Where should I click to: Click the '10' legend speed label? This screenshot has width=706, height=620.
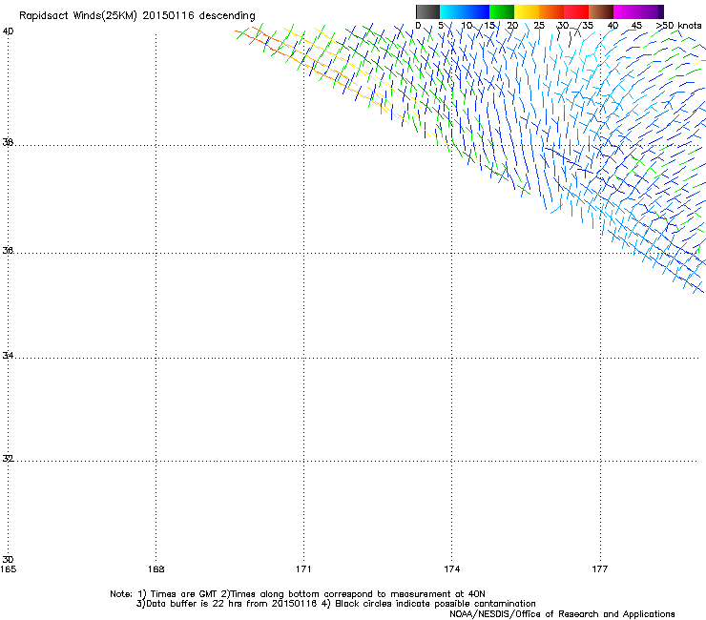point(467,26)
